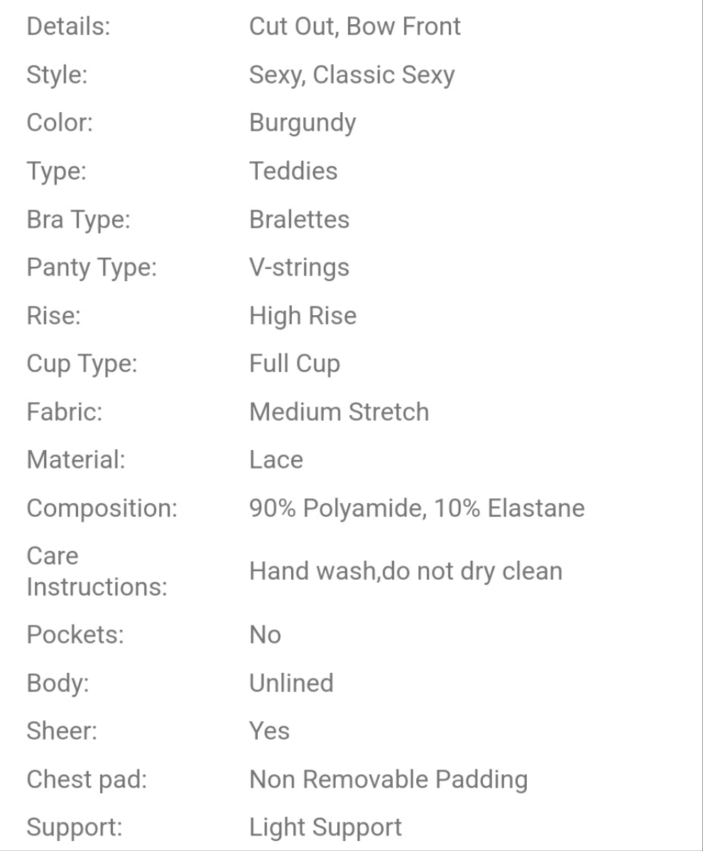Select the "Teddies" type value
This screenshot has height=851, width=703.
coord(293,171)
